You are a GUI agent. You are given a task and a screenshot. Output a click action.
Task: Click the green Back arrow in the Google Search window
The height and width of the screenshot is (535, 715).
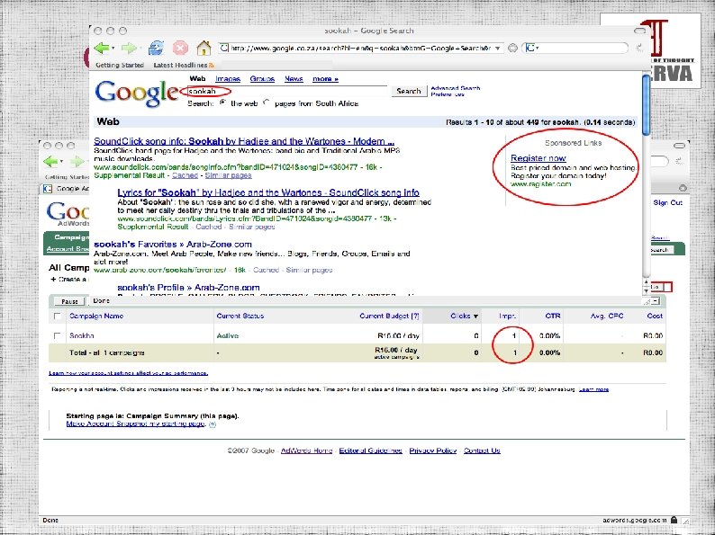tap(101, 48)
